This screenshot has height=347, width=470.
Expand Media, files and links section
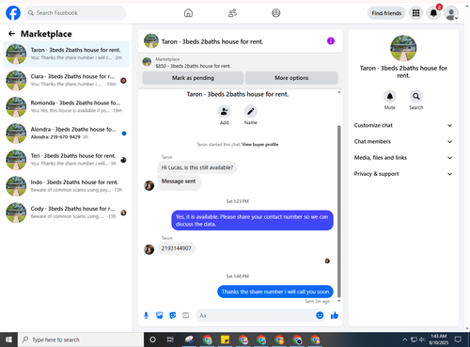point(403,158)
